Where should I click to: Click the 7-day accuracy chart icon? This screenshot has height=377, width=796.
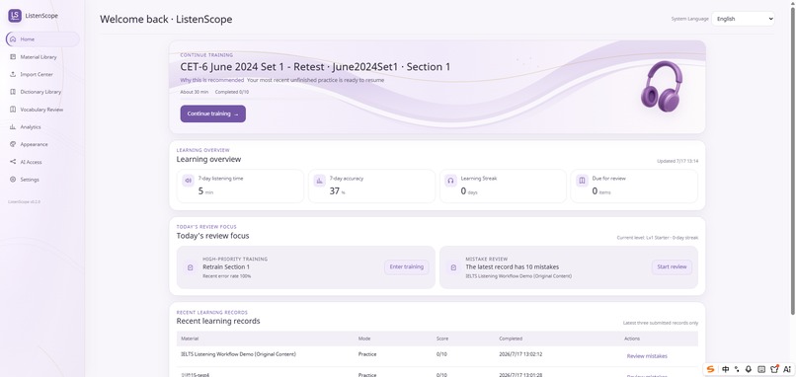point(319,181)
